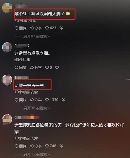The width and height of the screenshot is (130, 158).
Task: Expand 展开36条回复 replies
Action: [37, 108]
